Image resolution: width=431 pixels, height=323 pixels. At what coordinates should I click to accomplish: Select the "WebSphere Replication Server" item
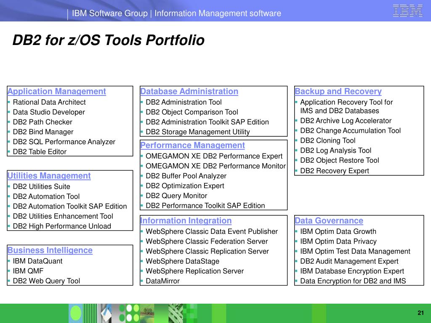(194, 271)
